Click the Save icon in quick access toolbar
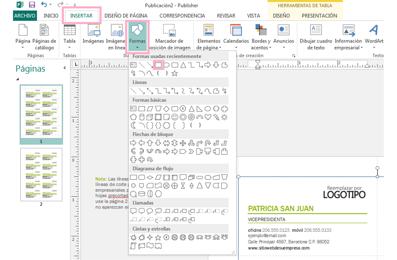The height and width of the screenshot is (260, 397). [32, 5]
